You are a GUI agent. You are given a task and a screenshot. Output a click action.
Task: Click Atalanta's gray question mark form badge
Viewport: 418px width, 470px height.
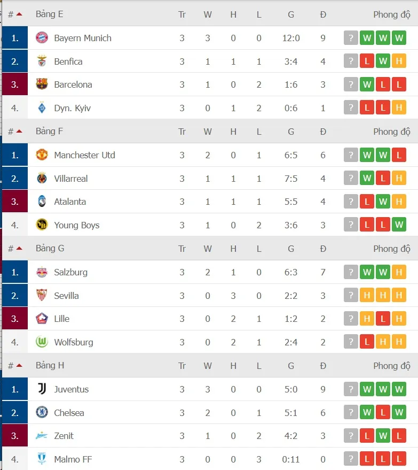click(351, 202)
